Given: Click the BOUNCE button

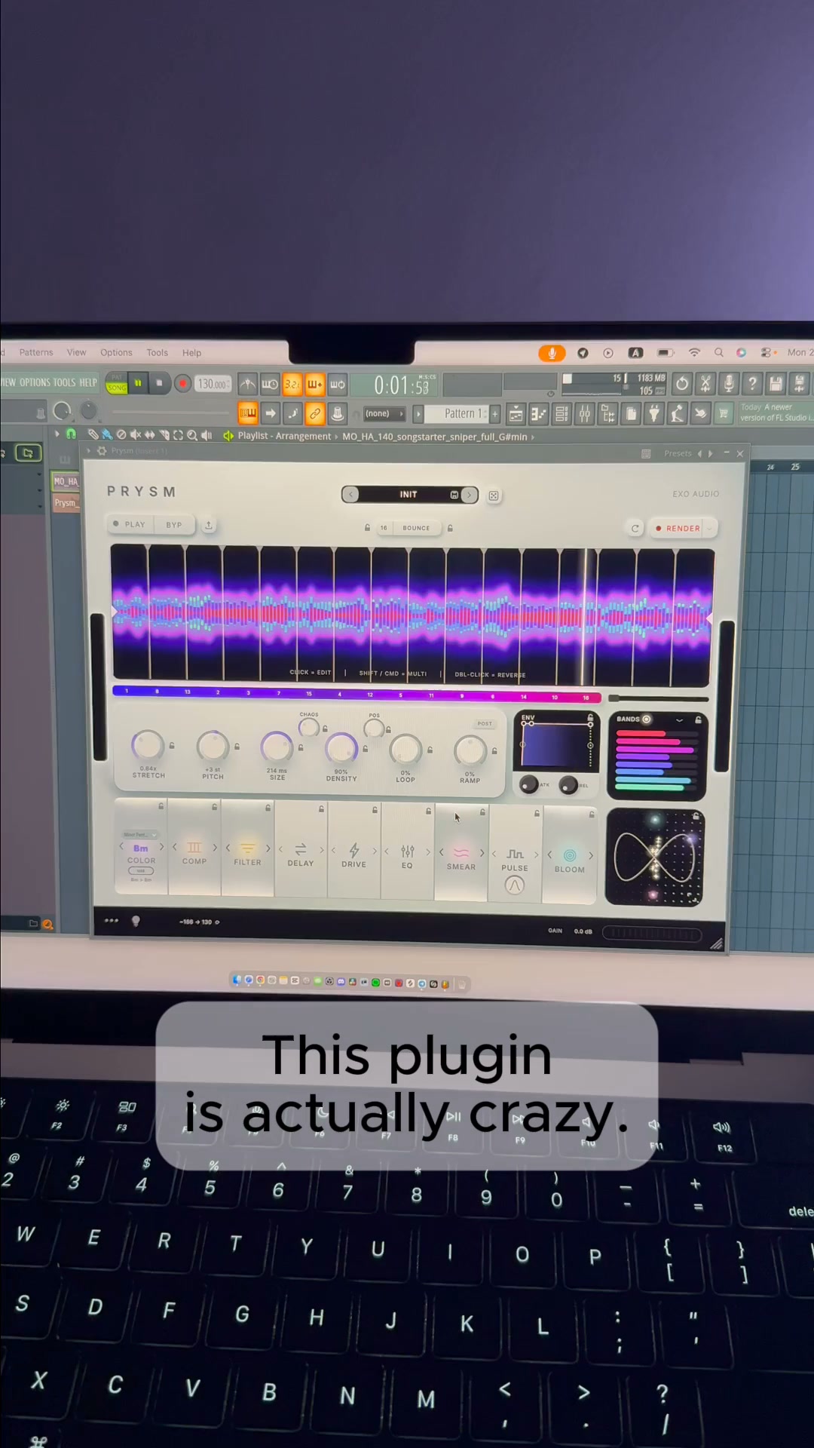Looking at the screenshot, I should pyautogui.click(x=416, y=528).
